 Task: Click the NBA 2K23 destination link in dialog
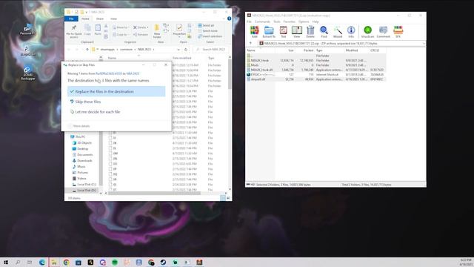click(x=133, y=73)
